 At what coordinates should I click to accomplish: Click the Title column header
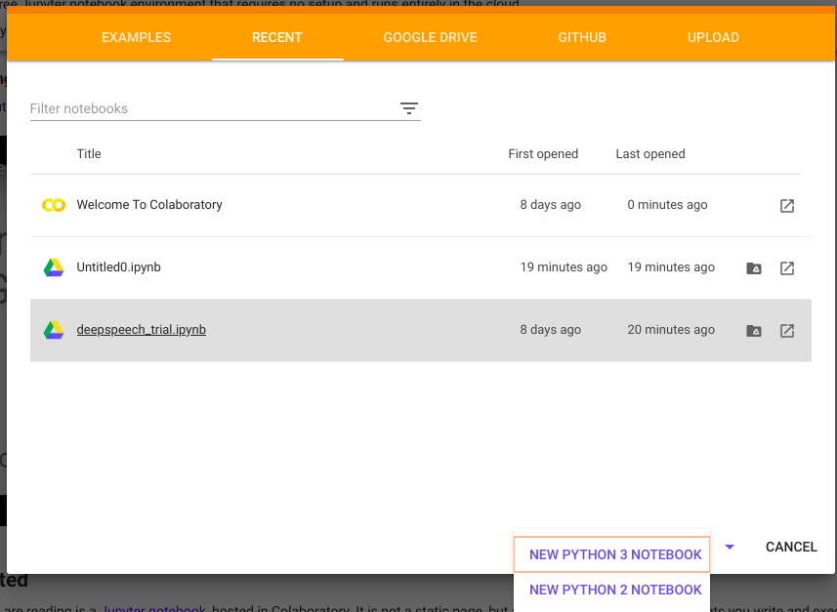click(89, 154)
